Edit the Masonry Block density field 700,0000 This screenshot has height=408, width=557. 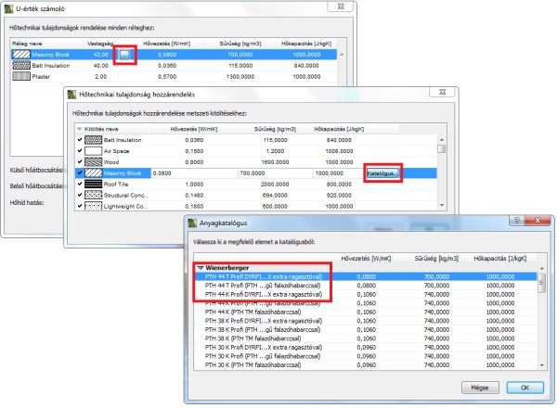tap(276, 173)
